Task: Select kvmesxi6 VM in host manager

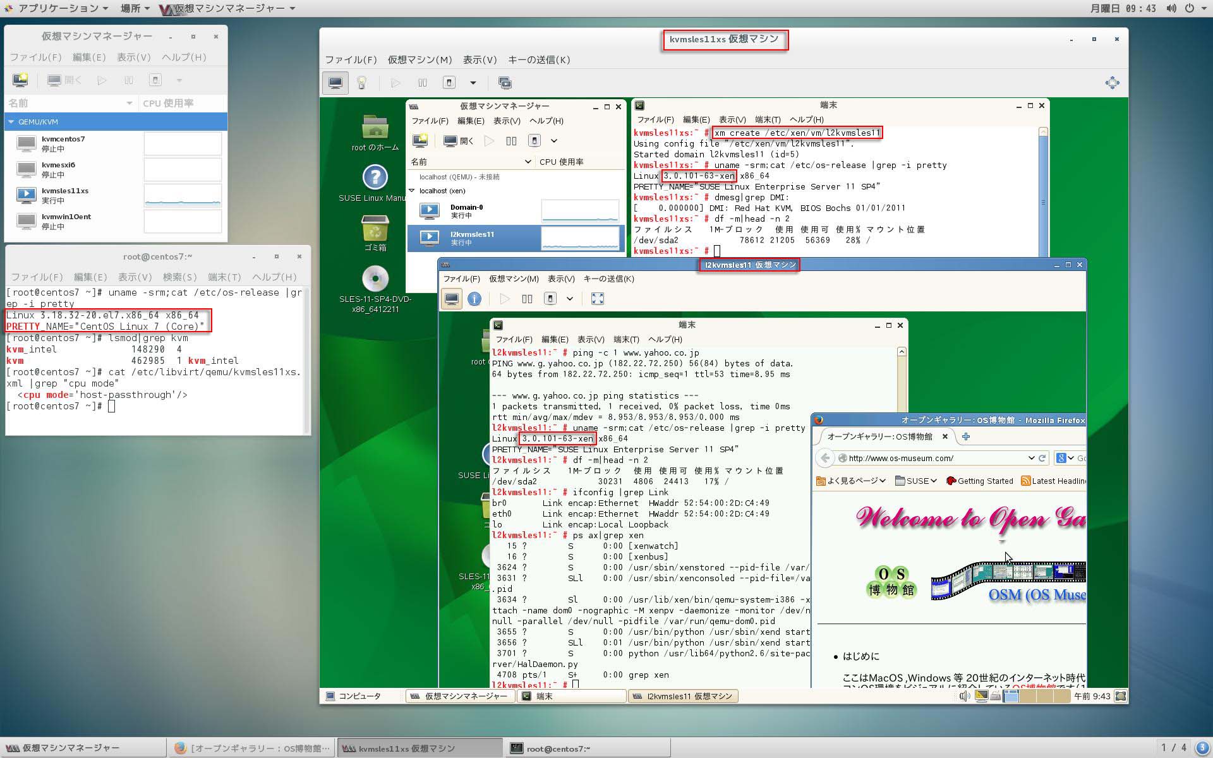Action: pos(116,169)
